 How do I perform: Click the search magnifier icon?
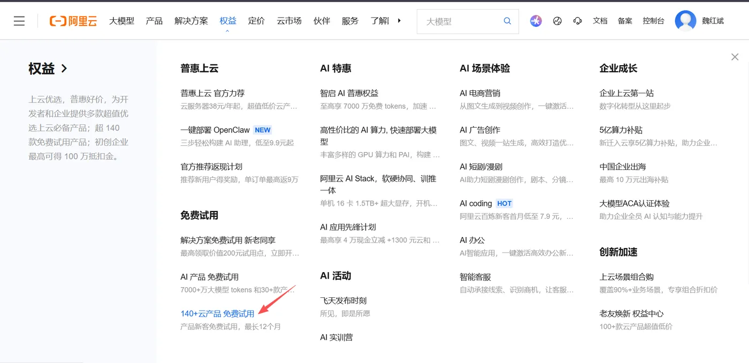tap(507, 21)
